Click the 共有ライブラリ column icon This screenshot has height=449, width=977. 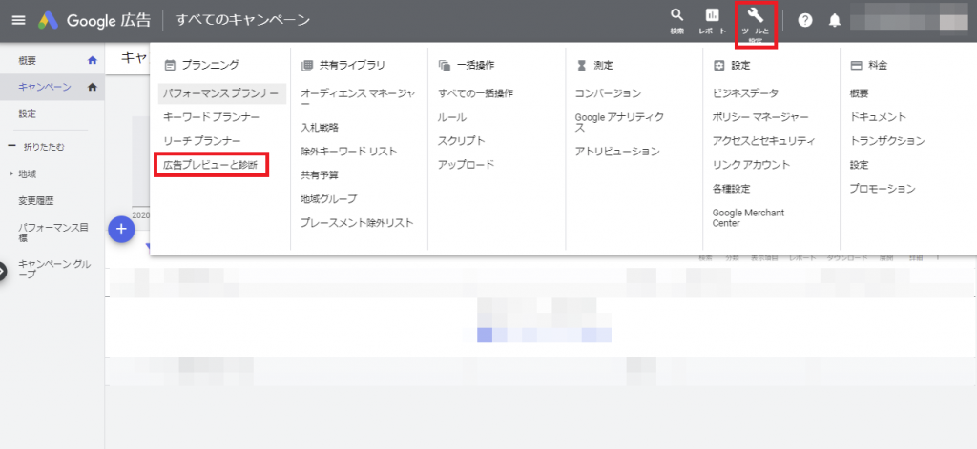306,65
